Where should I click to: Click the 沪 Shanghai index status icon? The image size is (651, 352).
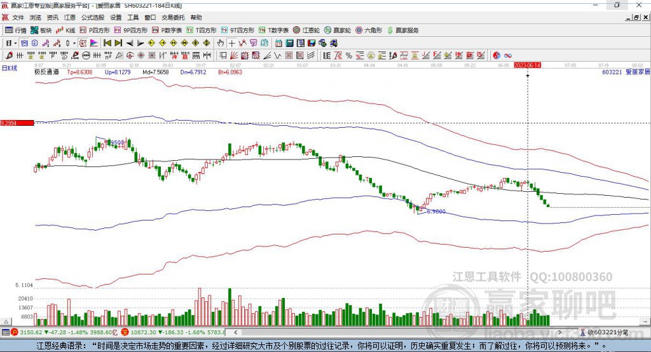point(15,332)
